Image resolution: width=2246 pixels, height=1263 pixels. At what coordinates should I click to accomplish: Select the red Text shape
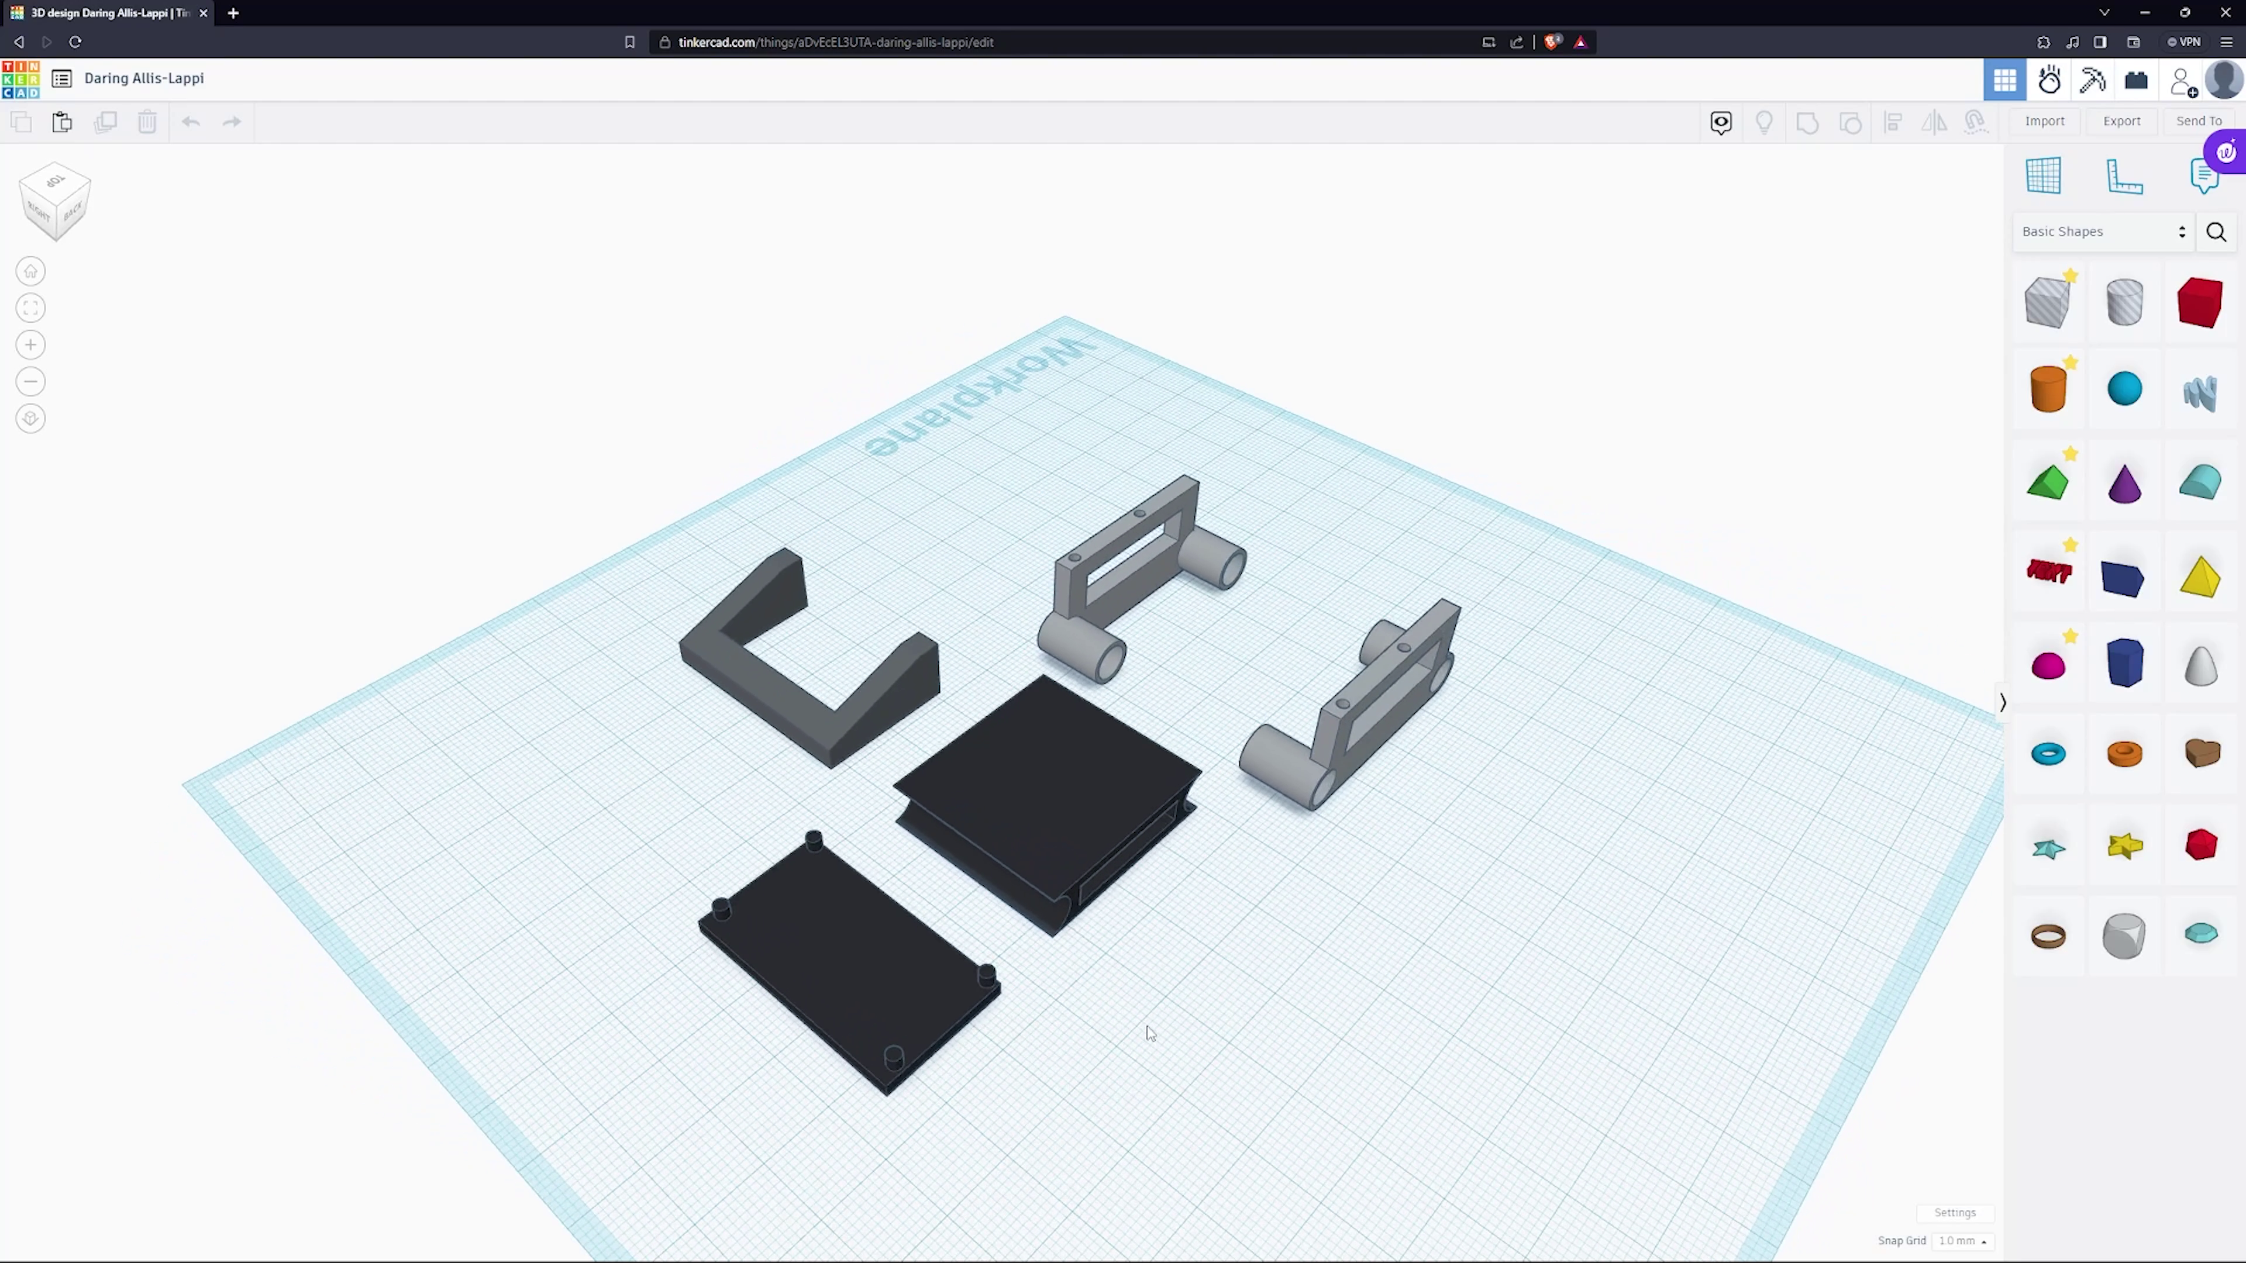coord(2049,571)
